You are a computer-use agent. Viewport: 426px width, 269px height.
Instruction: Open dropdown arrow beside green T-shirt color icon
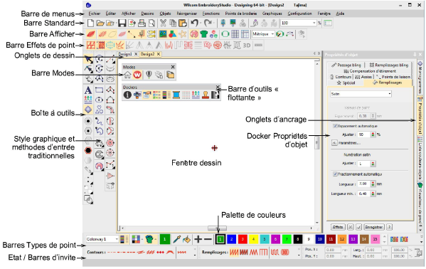(156, 239)
